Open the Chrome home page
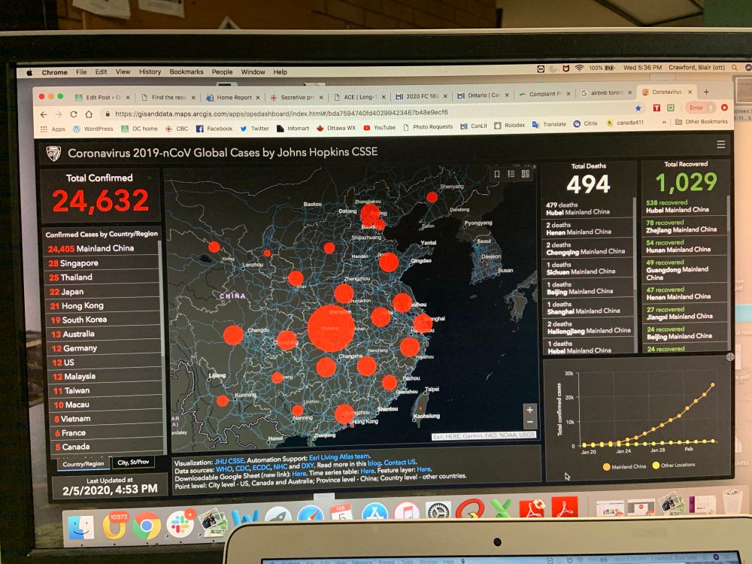The image size is (752, 564). coord(89,114)
